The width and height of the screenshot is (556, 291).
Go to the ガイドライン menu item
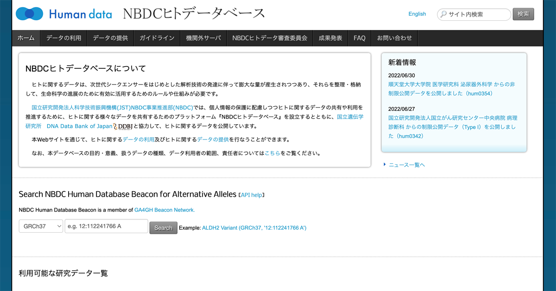(x=157, y=38)
